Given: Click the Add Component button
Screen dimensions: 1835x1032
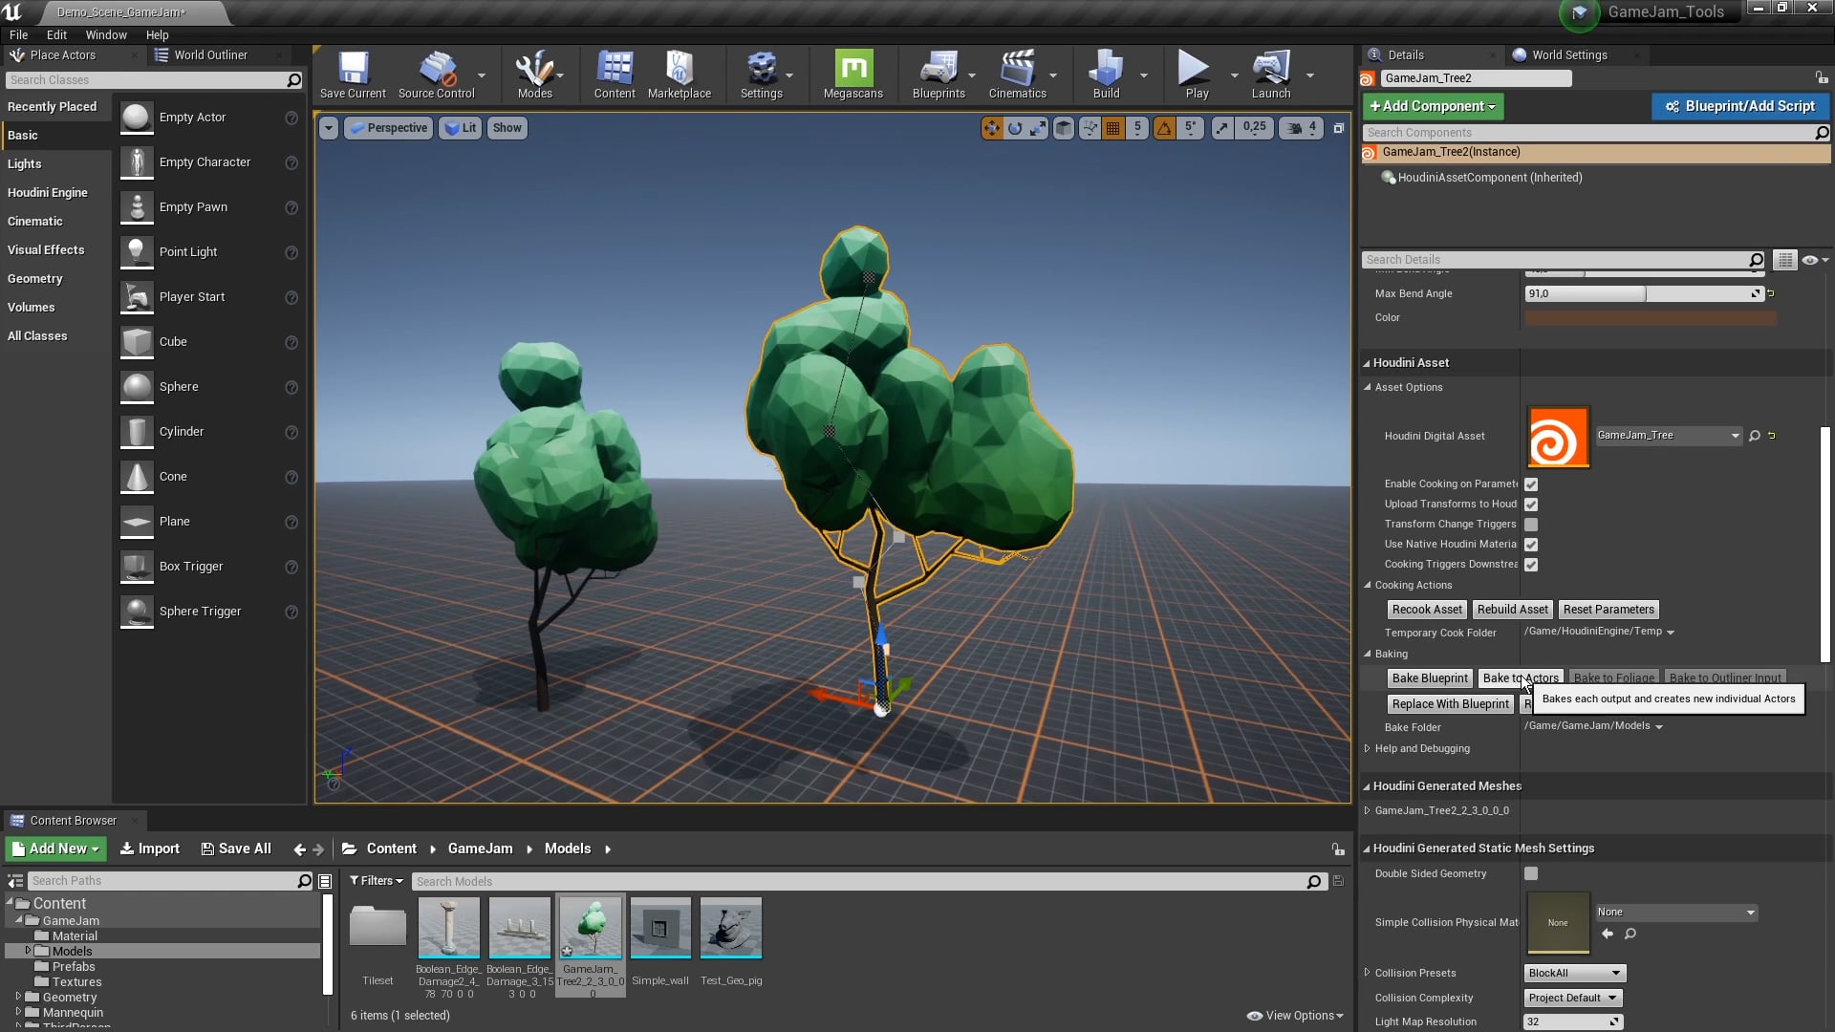Looking at the screenshot, I should click(1433, 106).
